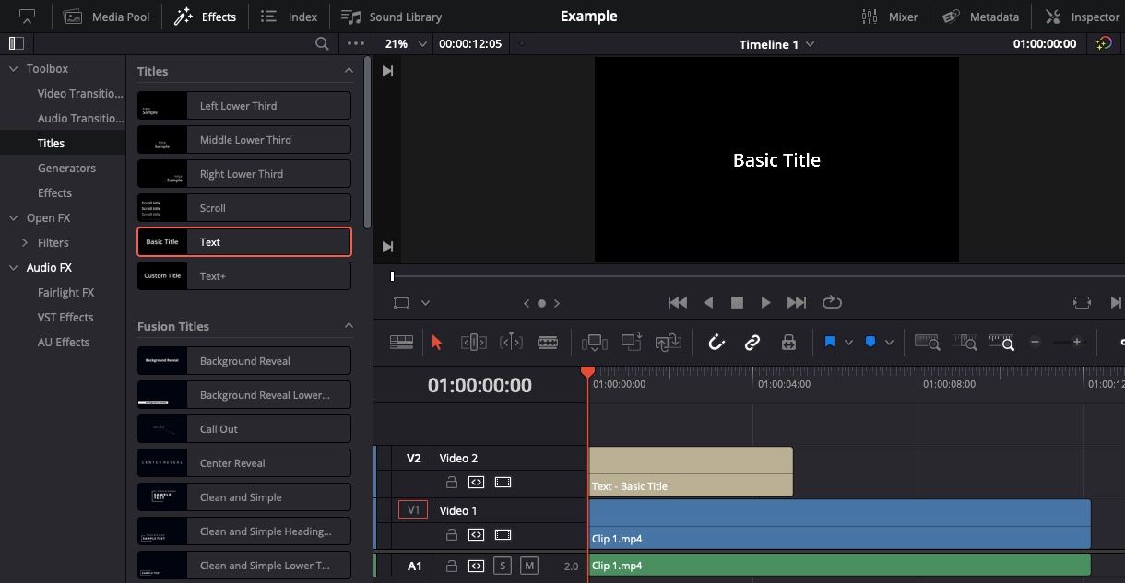Select the Text+ title preset
This screenshot has height=583, width=1125.
click(x=243, y=275)
